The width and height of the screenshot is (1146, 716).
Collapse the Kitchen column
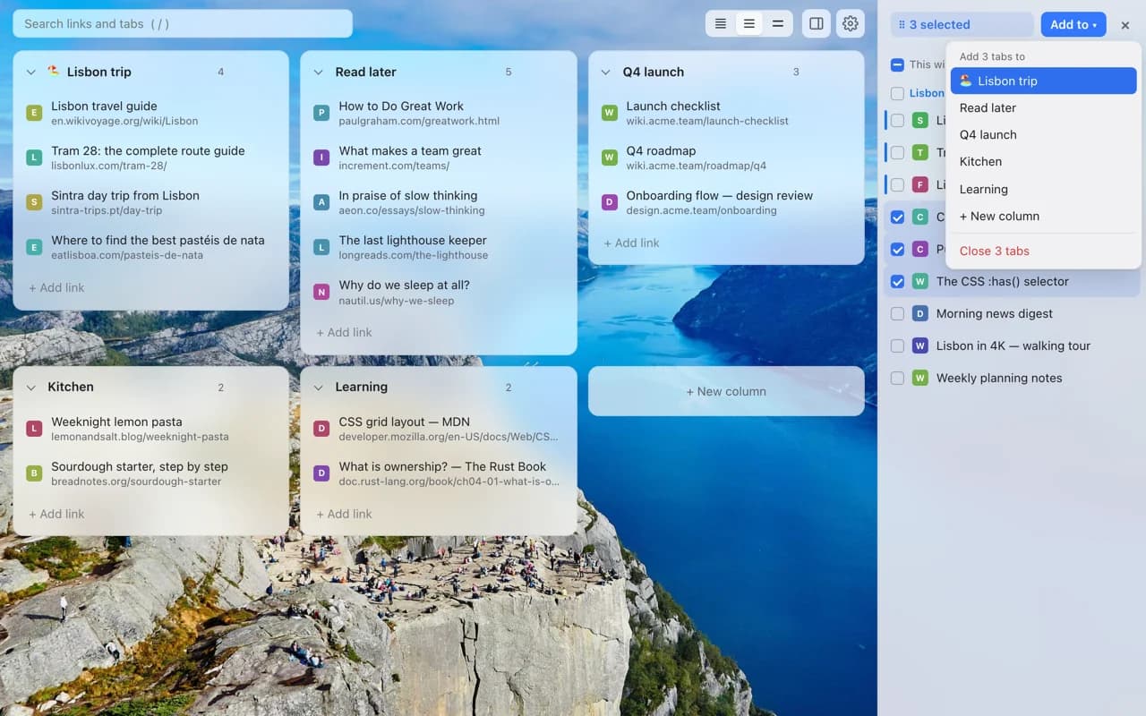31,388
